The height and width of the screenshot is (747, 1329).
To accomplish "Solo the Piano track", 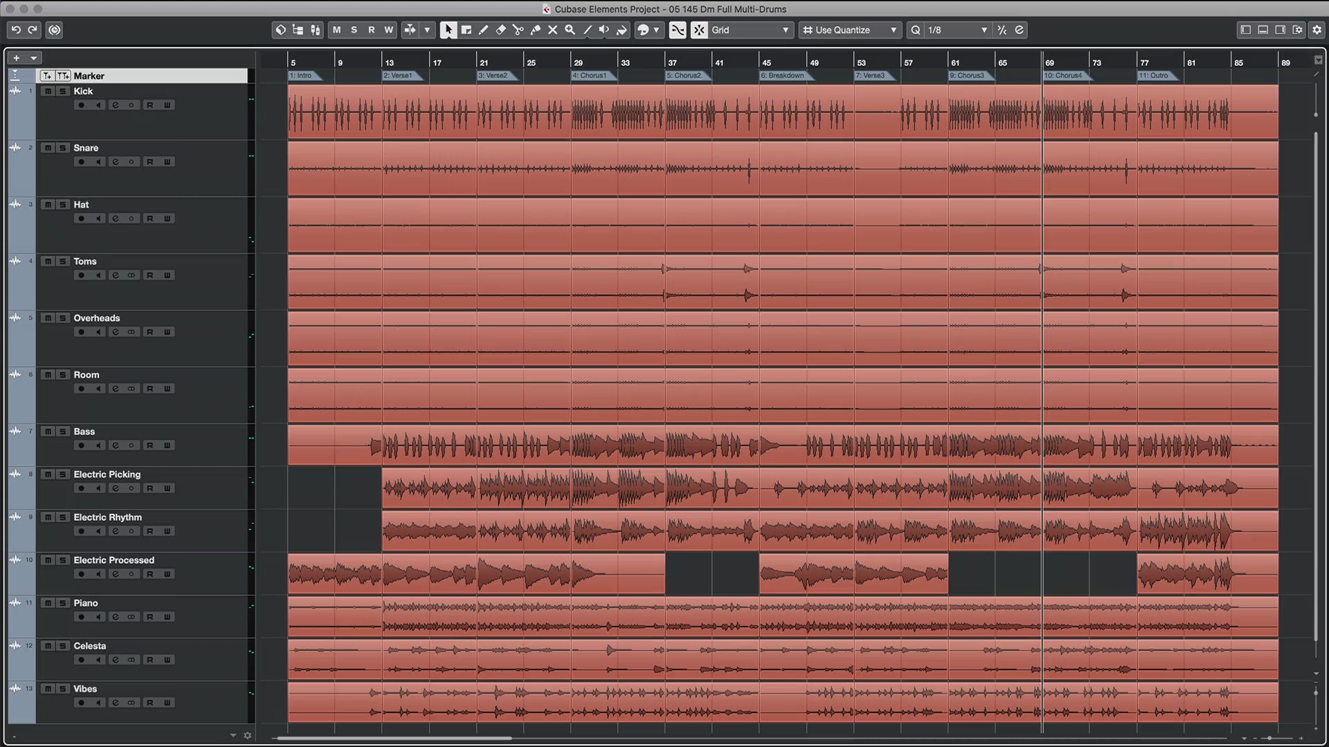I will (63, 603).
